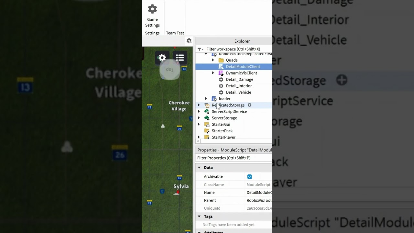414x233 pixels.
Task: Collapse the Tags properties section
Action: 199,216
